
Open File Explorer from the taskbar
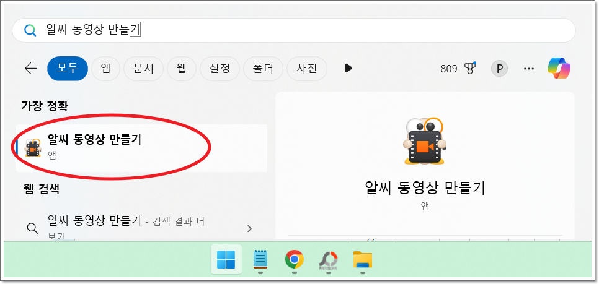point(363,260)
